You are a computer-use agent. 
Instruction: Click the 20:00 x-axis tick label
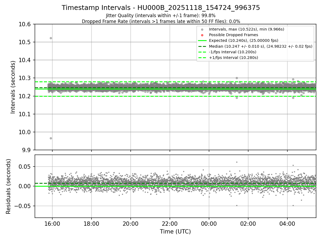[130, 223]
